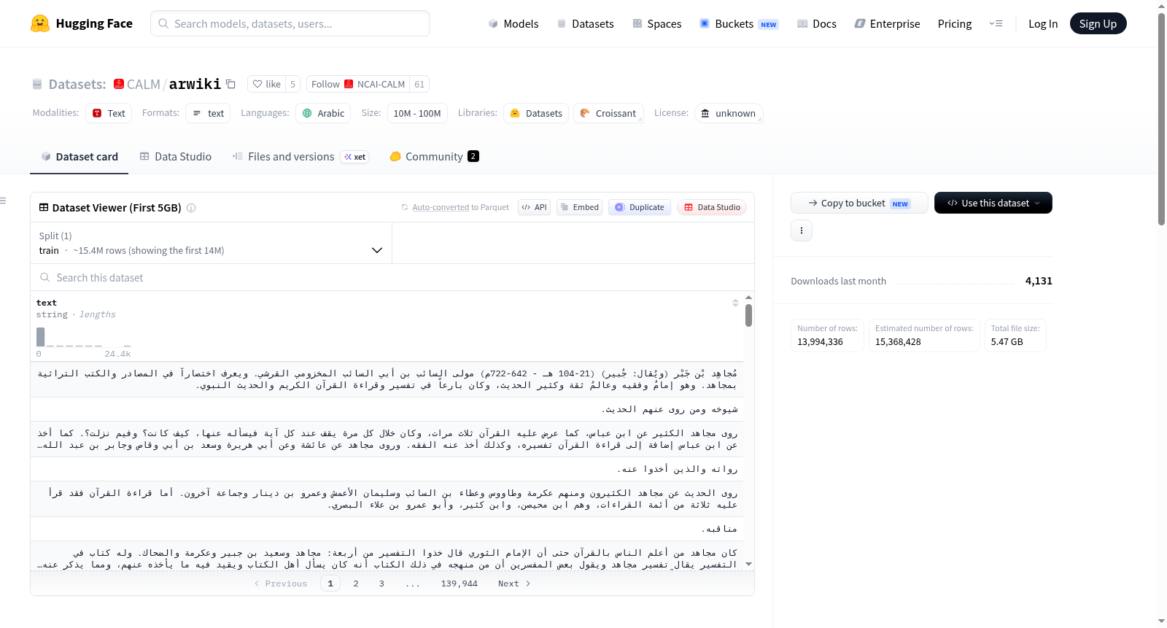Follow the NCAI-CALM organization
Screen dimensions: 1167x628
[x=358, y=84]
